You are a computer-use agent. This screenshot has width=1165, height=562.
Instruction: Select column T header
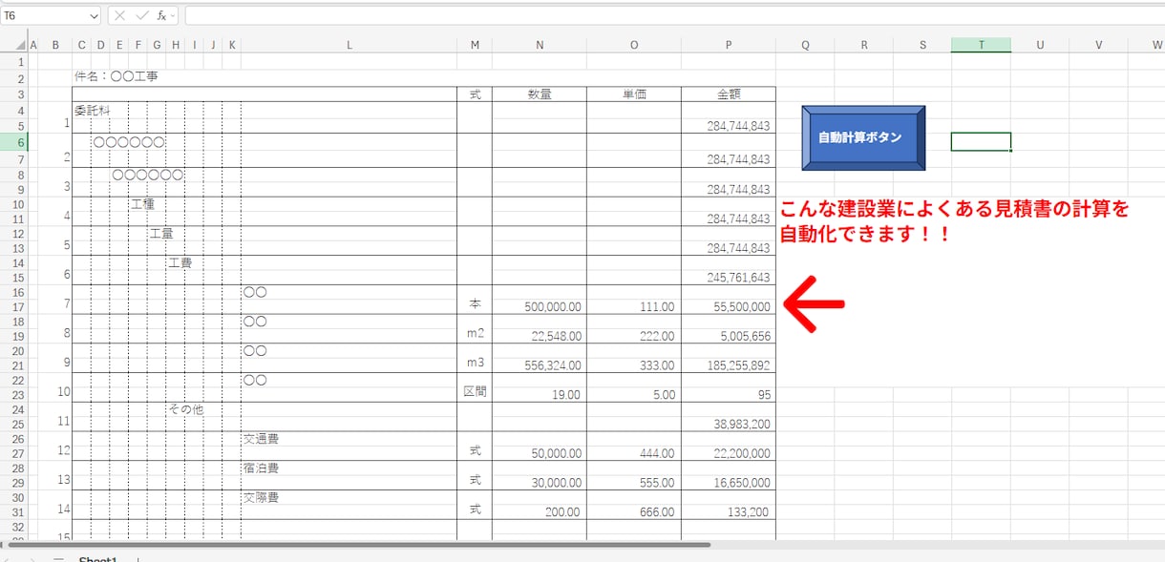981,45
